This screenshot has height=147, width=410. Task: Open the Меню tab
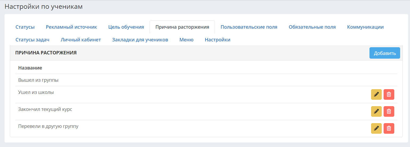(186, 40)
